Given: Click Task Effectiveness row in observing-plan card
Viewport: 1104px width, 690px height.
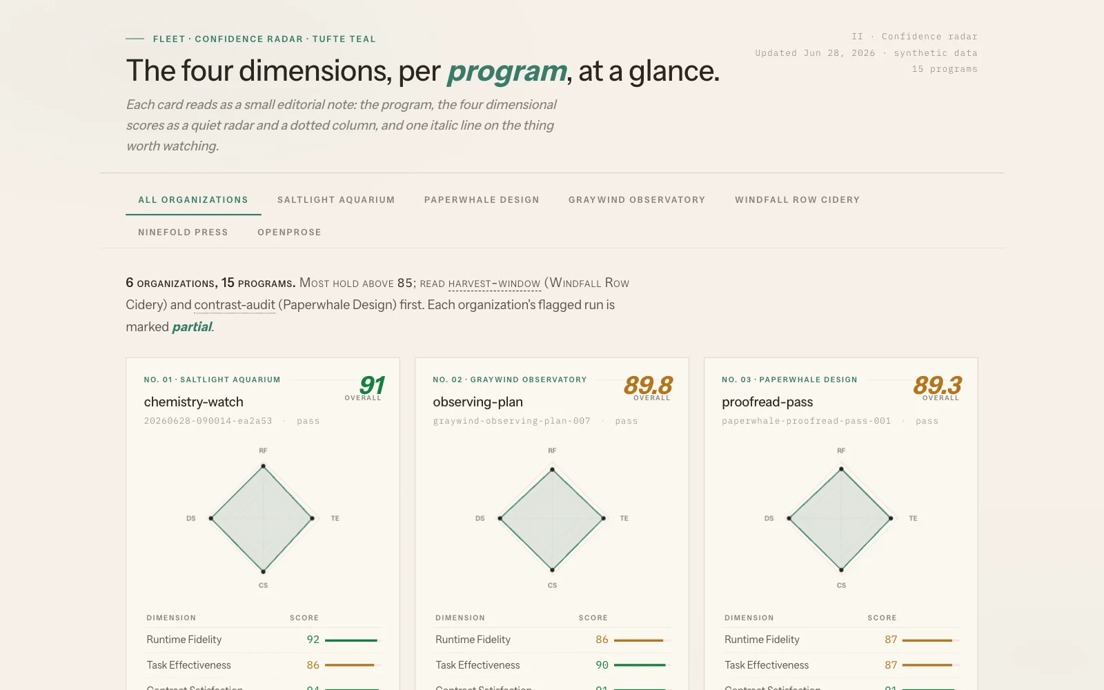Looking at the screenshot, I should click(552, 665).
